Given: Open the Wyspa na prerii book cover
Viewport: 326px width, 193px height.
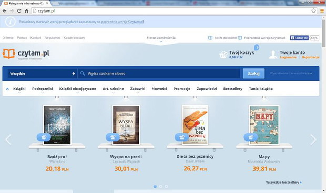Looking at the screenshot, I should [x=126, y=125].
